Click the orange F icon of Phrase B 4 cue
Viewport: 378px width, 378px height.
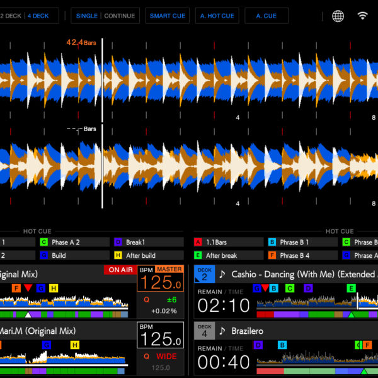coord(272,255)
